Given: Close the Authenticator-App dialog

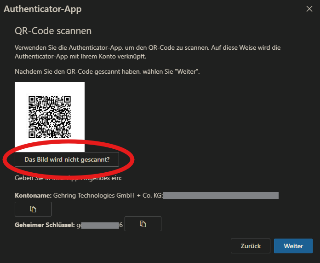Looking at the screenshot, I should pyautogui.click(x=309, y=8).
